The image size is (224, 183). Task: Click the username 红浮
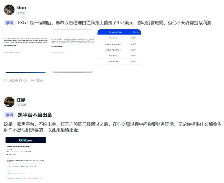tap(21, 100)
